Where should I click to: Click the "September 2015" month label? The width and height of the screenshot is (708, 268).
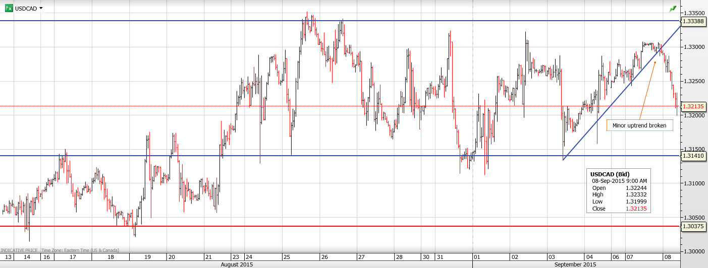point(575,264)
